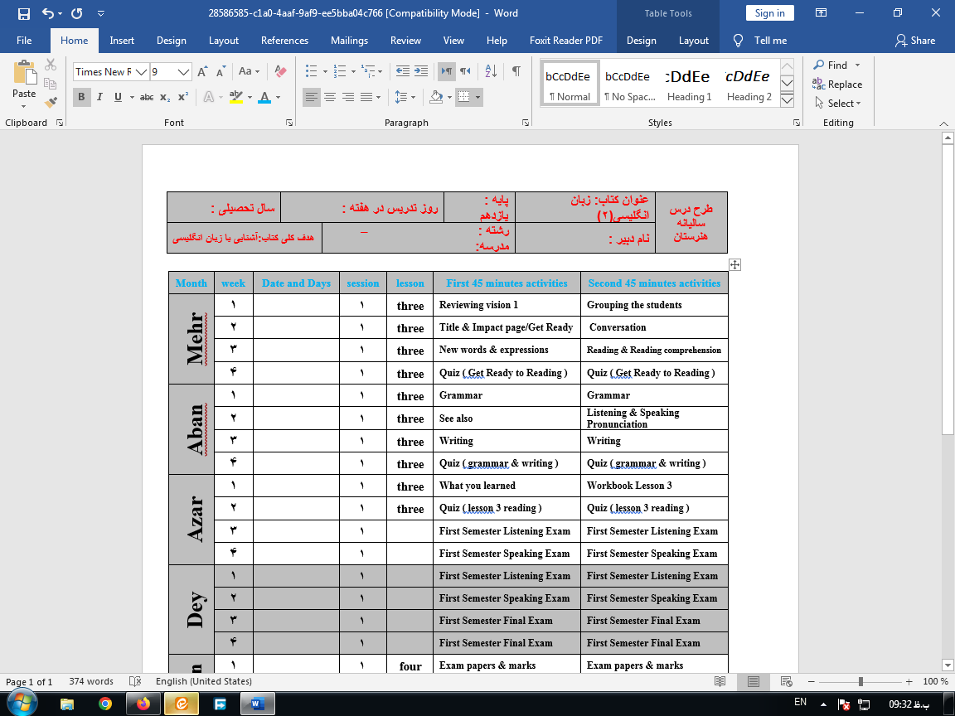Click the table move handle

(x=735, y=265)
